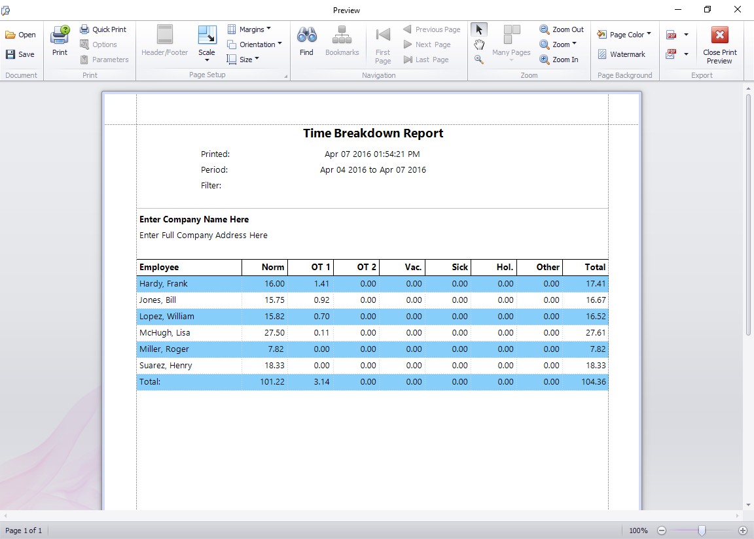Screen dimensions: 754x539
Task: Open the Scale tool
Action: (207, 43)
